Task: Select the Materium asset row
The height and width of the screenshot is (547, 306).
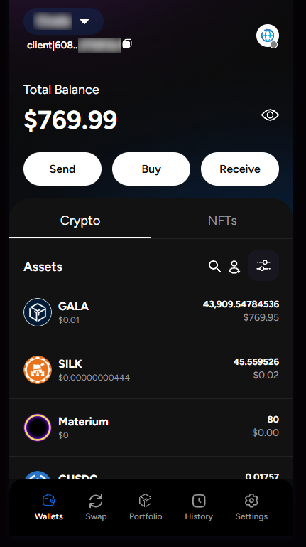Action: coord(151,427)
